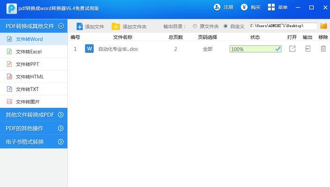Click the 购买 yen icon
Viewport: 330px width, 187px height.
pyautogui.click(x=244, y=7)
